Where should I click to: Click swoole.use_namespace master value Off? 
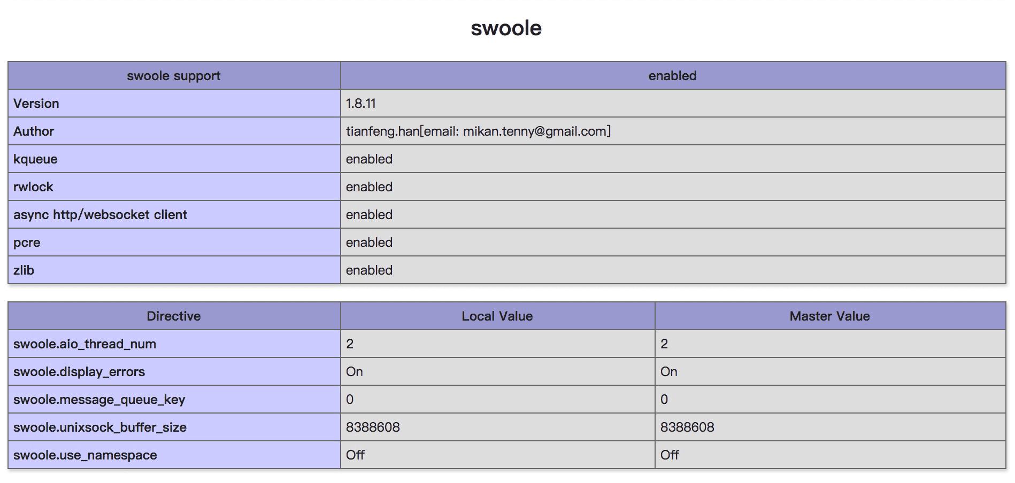pyautogui.click(x=670, y=455)
